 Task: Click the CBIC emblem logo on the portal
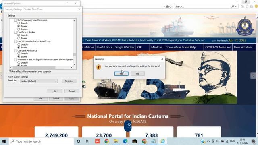pyautogui.click(x=245, y=26)
